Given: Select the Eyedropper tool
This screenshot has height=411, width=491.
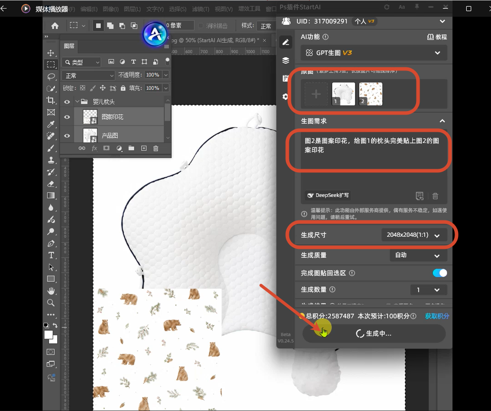Looking at the screenshot, I should pos(51,124).
